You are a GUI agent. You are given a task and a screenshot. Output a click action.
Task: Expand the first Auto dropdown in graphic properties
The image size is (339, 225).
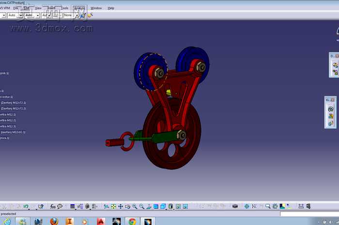pyautogui.click(x=21, y=15)
